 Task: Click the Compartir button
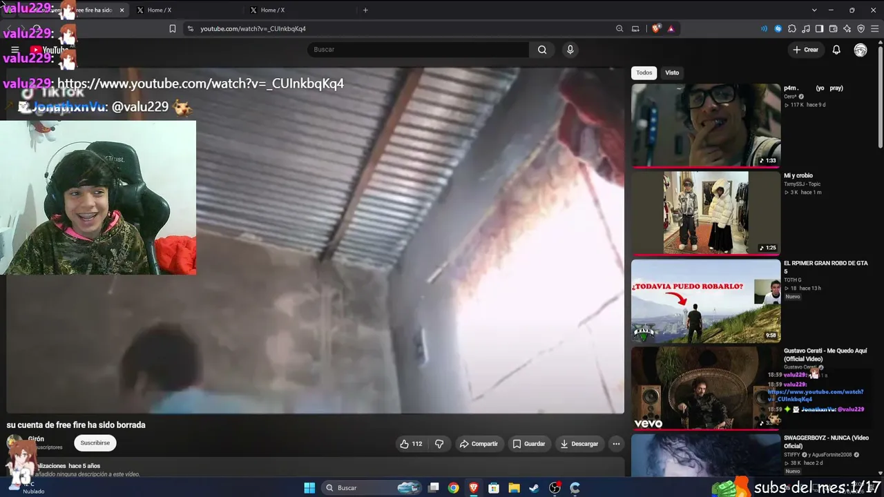pyautogui.click(x=478, y=444)
